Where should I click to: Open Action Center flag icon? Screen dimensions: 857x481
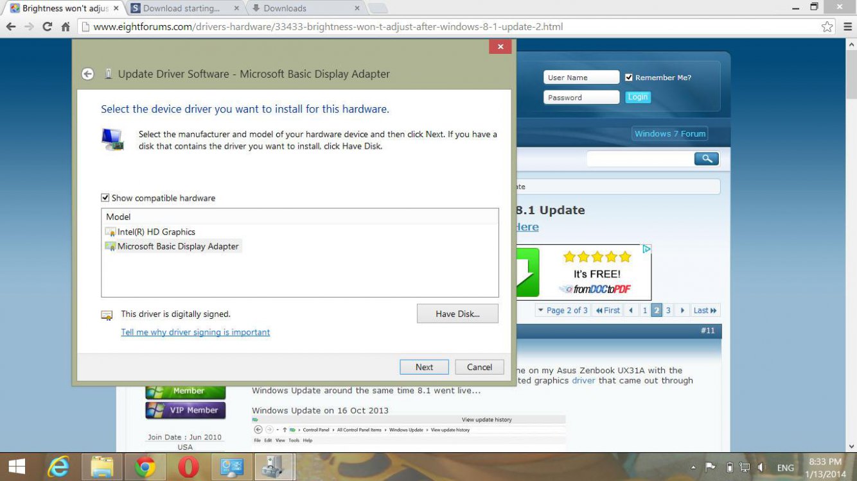pyautogui.click(x=711, y=468)
